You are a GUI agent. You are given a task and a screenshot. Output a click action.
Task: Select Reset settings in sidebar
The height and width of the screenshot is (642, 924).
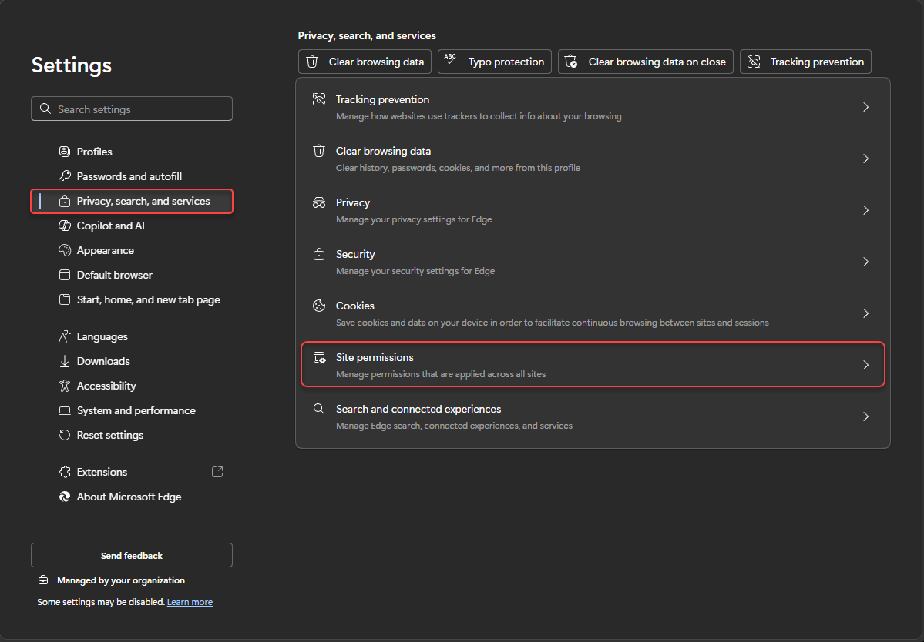[132, 436]
